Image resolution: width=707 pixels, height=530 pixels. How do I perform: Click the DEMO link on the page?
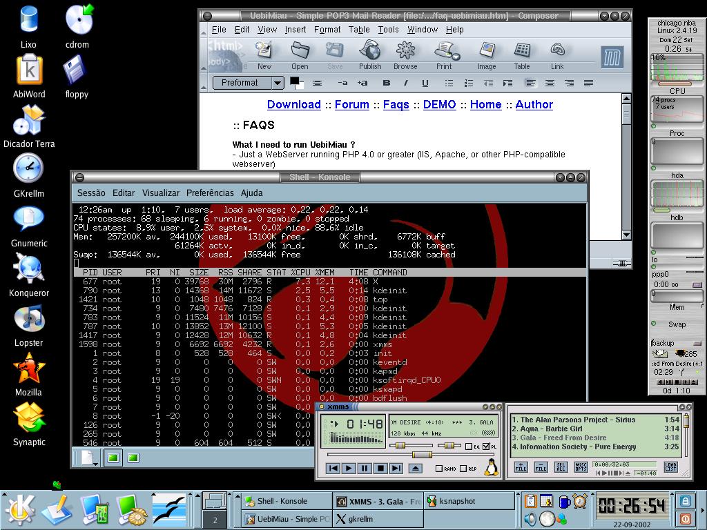(439, 105)
